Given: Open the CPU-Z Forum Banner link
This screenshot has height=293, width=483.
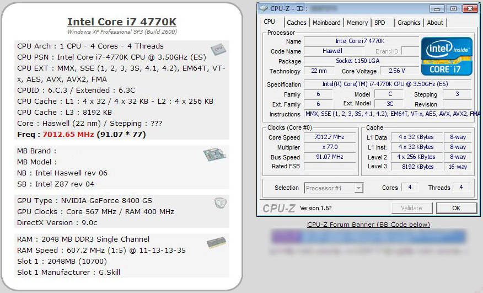Looking at the screenshot, I should click(368, 225).
